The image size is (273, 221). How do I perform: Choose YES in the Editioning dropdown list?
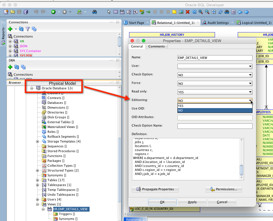click(x=215, y=106)
